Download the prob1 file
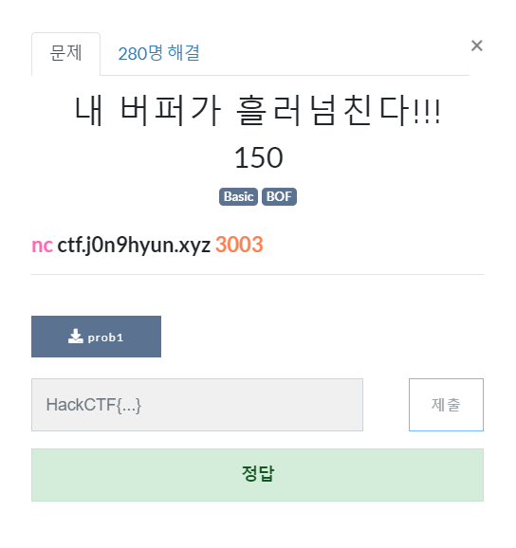516x548 pixels. click(96, 337)
